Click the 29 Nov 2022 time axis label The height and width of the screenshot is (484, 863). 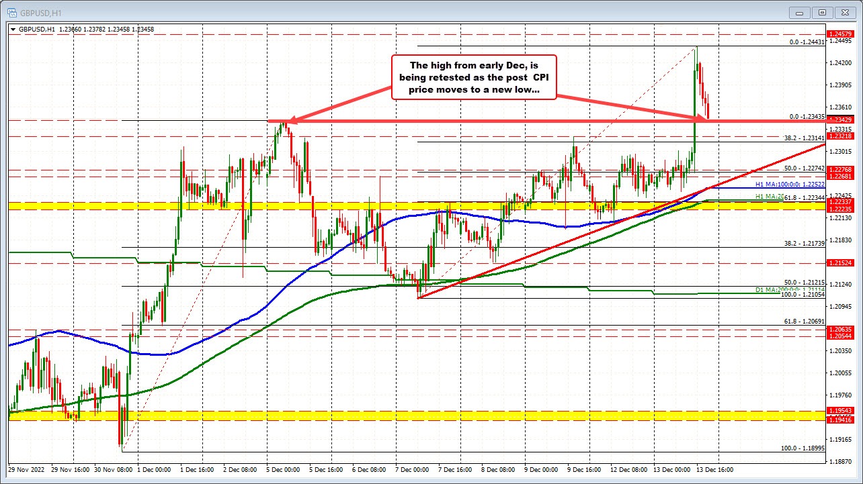[x=26, y=470]
